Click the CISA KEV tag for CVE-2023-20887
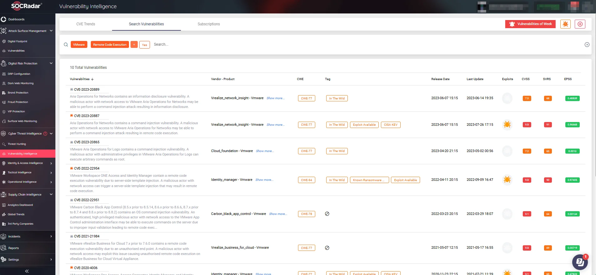Screen dimensions: 596x275 [x=391, y=125]
